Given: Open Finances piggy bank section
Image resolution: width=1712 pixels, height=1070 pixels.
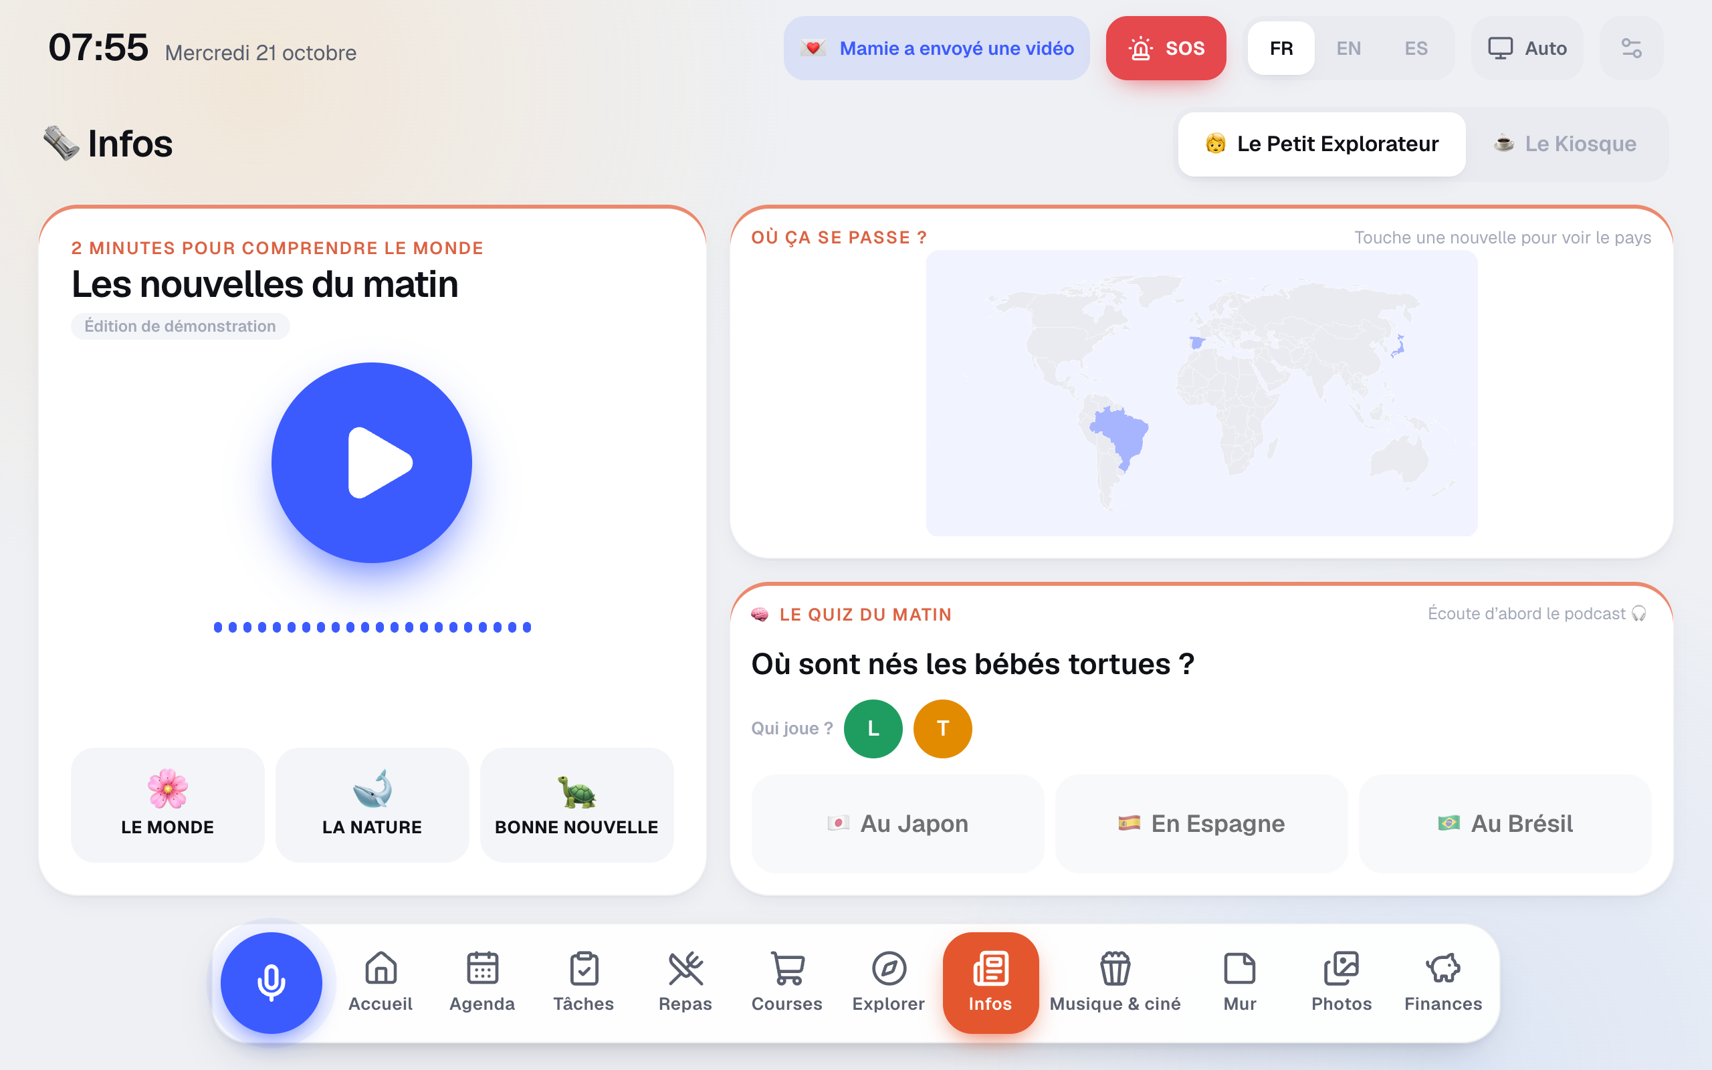Looking at the screenshot, I should [1443, 982].
